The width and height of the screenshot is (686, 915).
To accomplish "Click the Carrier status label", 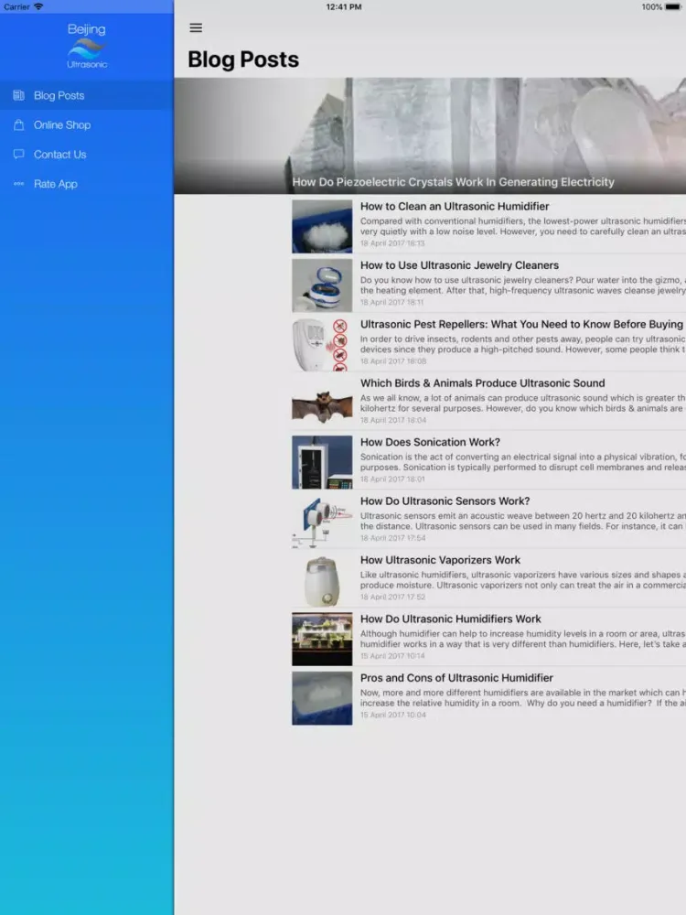I will click(16, 7).
